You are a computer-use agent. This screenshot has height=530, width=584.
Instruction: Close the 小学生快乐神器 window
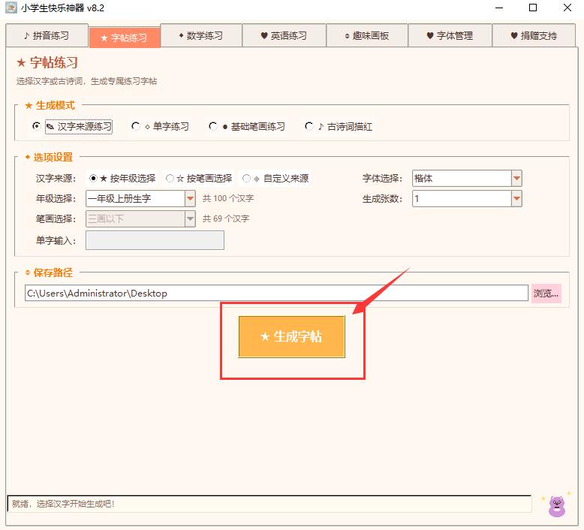[x=567, y=8]
